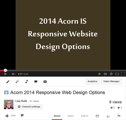The image size is (126, 120).
Task: Click Lisa Kolb channel name
Action: (x=21, y=101)
